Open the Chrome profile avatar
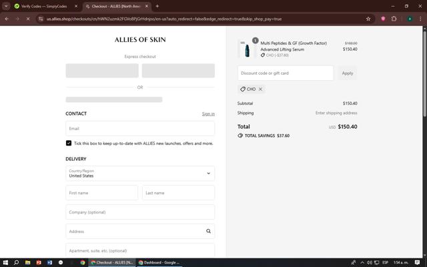Viewport: 427px width, 267px height. click(410, 19)
